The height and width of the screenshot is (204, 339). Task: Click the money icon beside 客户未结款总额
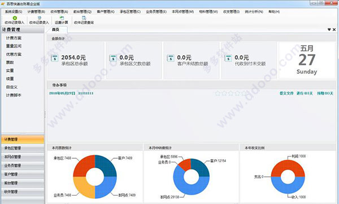171,58
